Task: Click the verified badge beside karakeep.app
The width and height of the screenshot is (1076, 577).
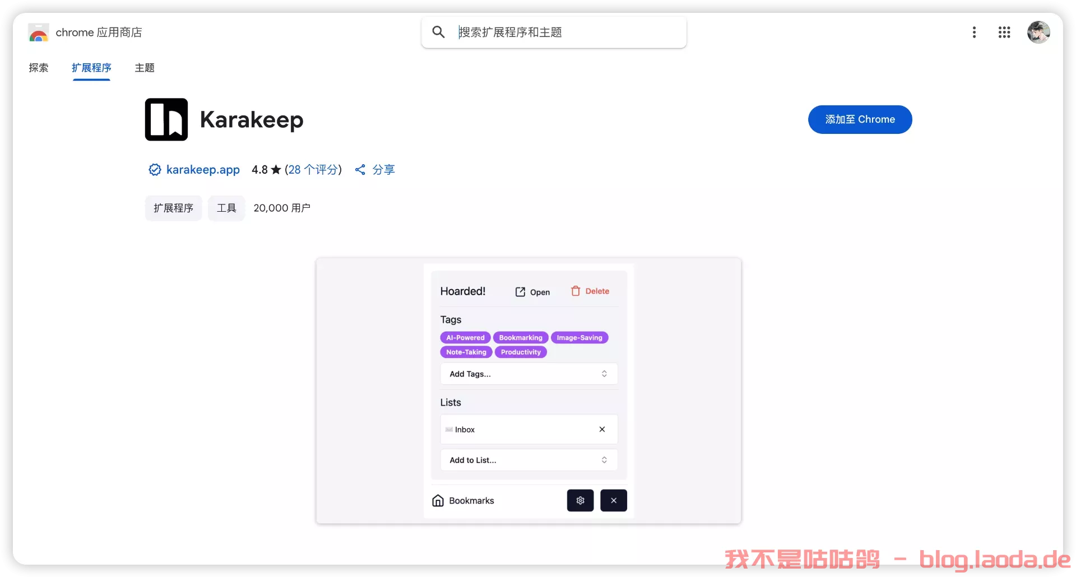Action: [x=155, y=170]
